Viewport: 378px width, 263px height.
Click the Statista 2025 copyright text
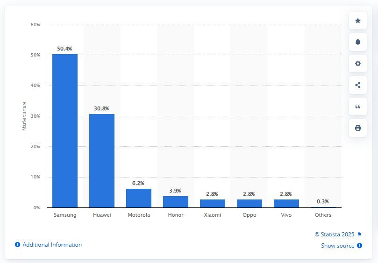pos(335,235)
